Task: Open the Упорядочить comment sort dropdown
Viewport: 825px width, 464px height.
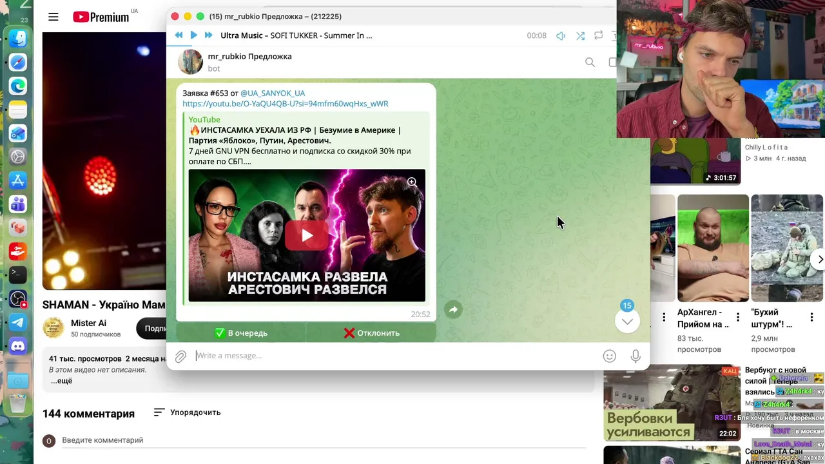Action: pyautogui.click(x=187, y=412)
